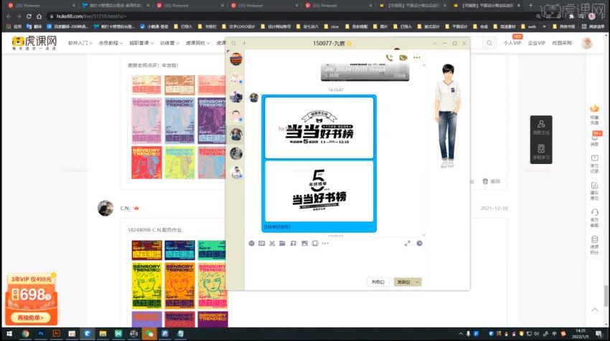The width and height of the screenshot is (610, 341).
Task: Open the bottom 5 年终榜单 logo image in chat
Action: coord(319,191)
